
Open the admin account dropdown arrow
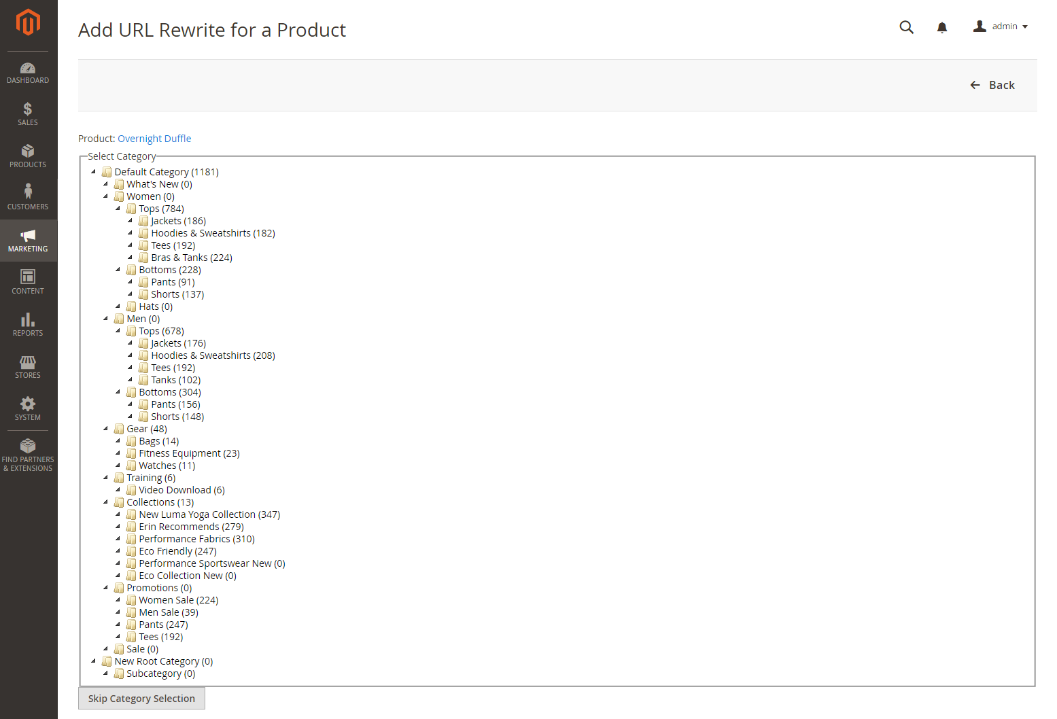coord(1025,27)
